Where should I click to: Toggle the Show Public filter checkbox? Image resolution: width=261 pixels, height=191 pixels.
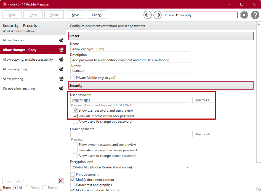pos(45,188)
